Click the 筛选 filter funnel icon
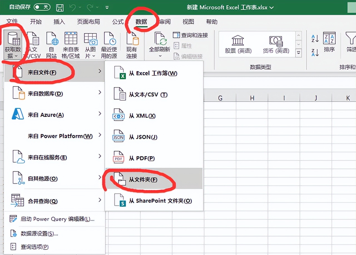356x255 pixels. [x=350, y=38]
